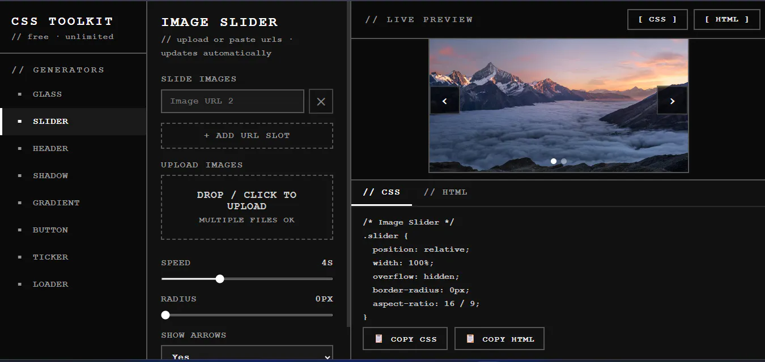Go to previous slide arrow
Screen dimensions: 765x362
[445, 101]
